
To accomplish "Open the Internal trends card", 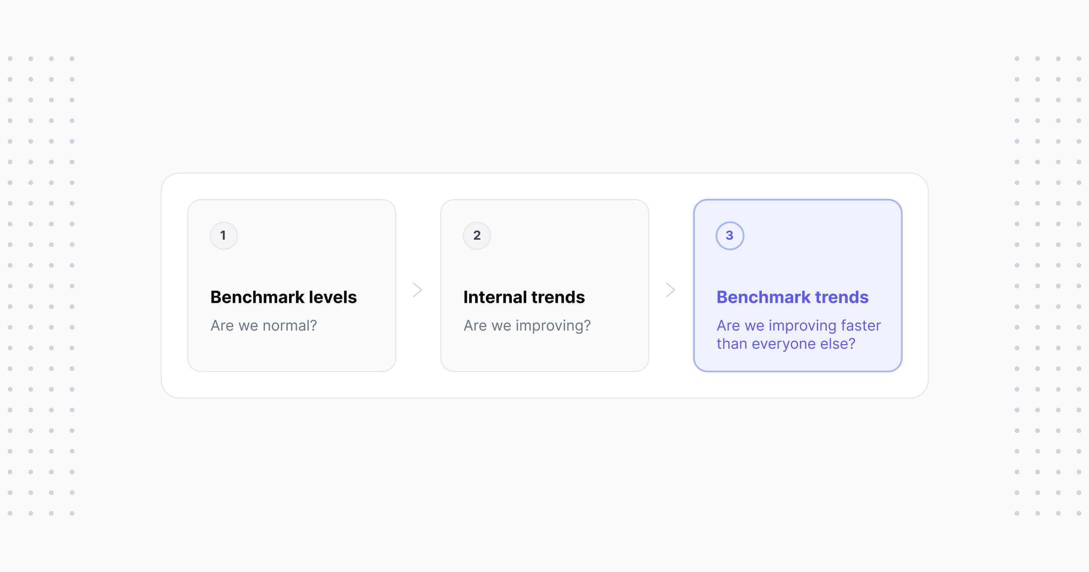I will pyautogui.click(x=544, y=286).
